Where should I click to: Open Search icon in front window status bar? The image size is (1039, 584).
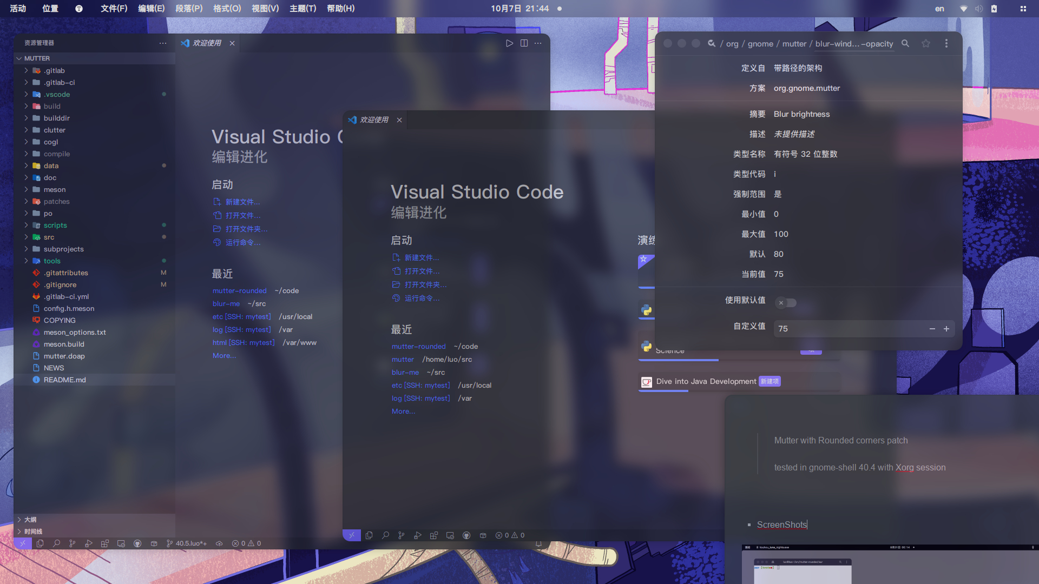click(385, 535)
